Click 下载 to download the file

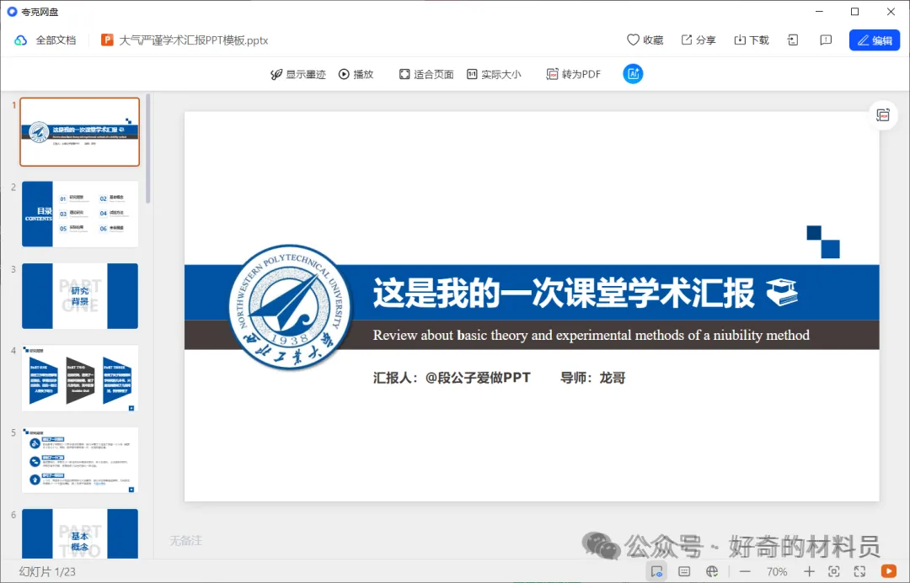(x=752, y=40)
